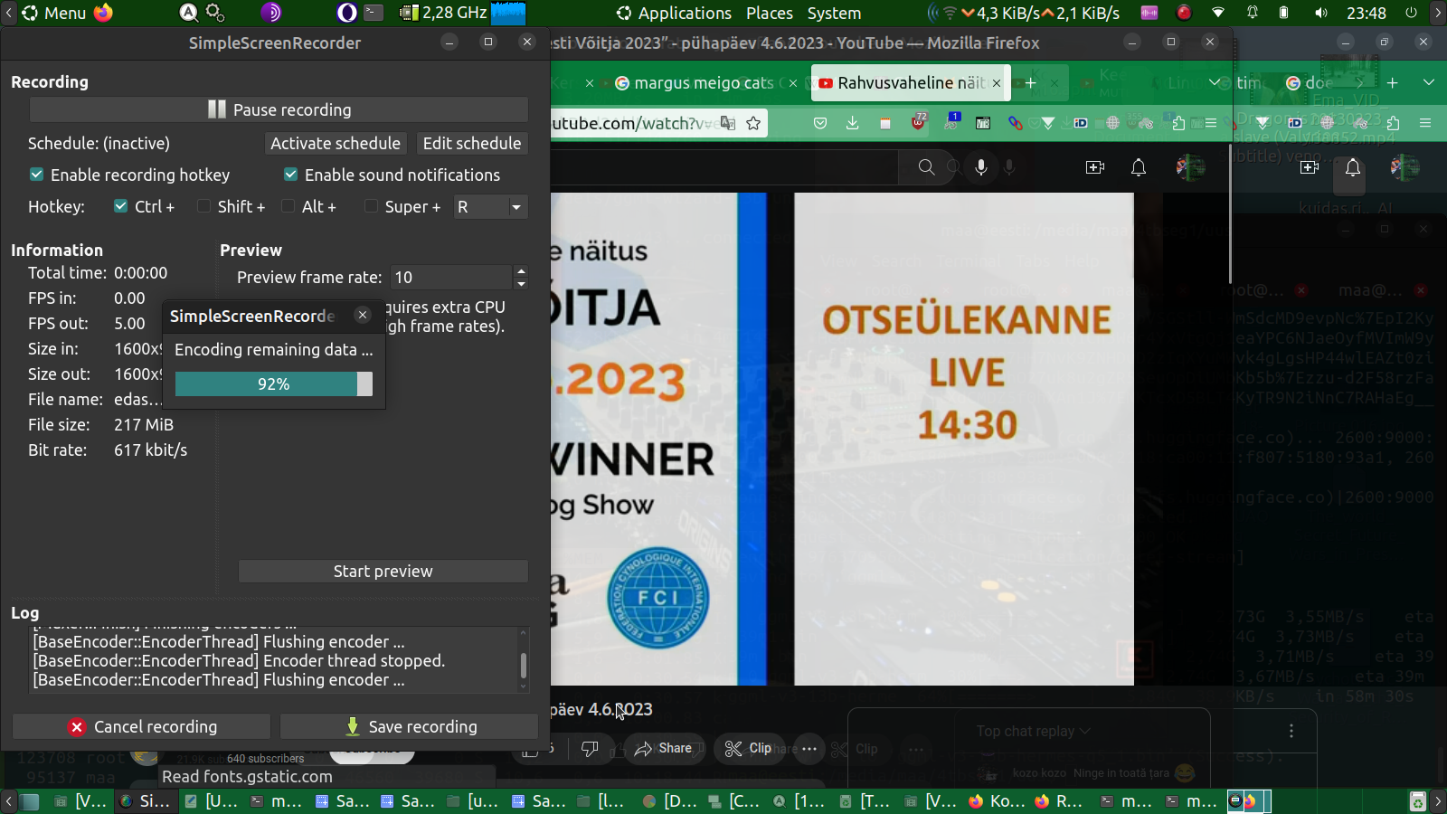Open a new Firefox tab
The image size is (1447, 814).
click(x=1030, y=83)
